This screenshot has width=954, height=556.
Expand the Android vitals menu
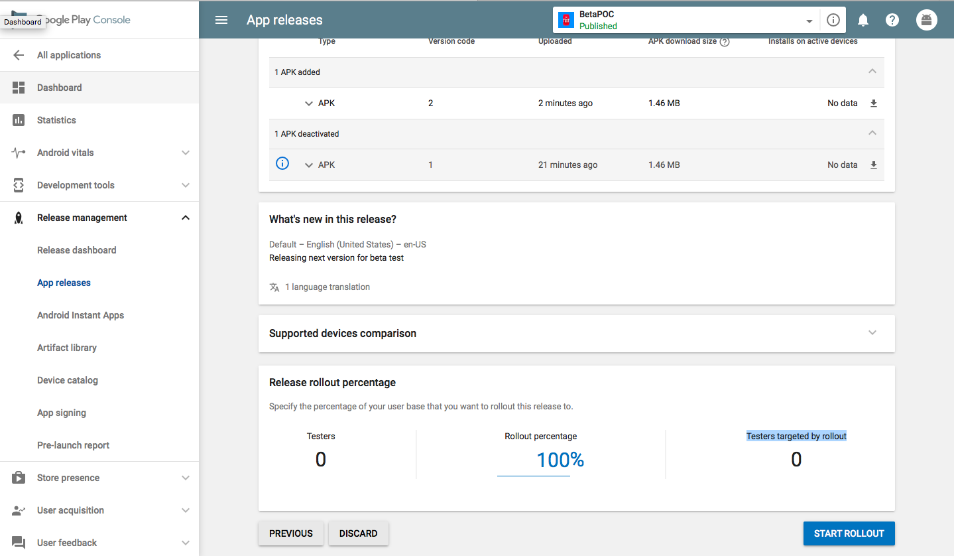pos(186,153)
